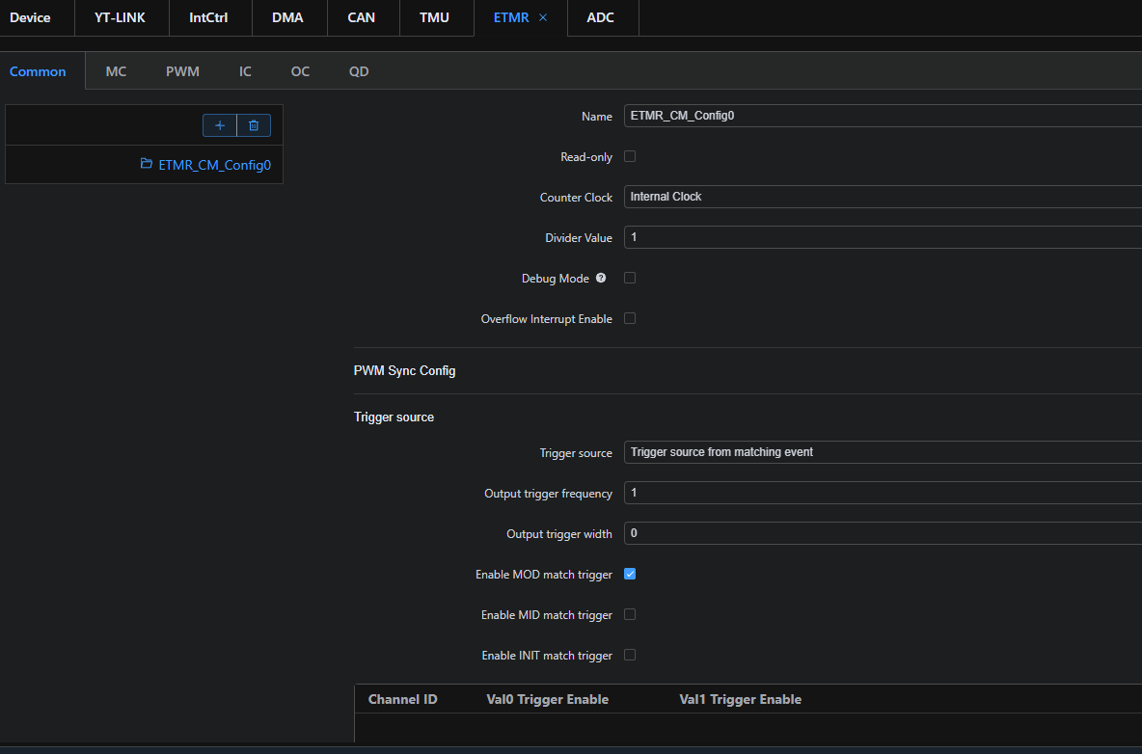This screenshot has width=1142, height=754.
Task: Open the IntCtrl tab
Action: (208, 17)
